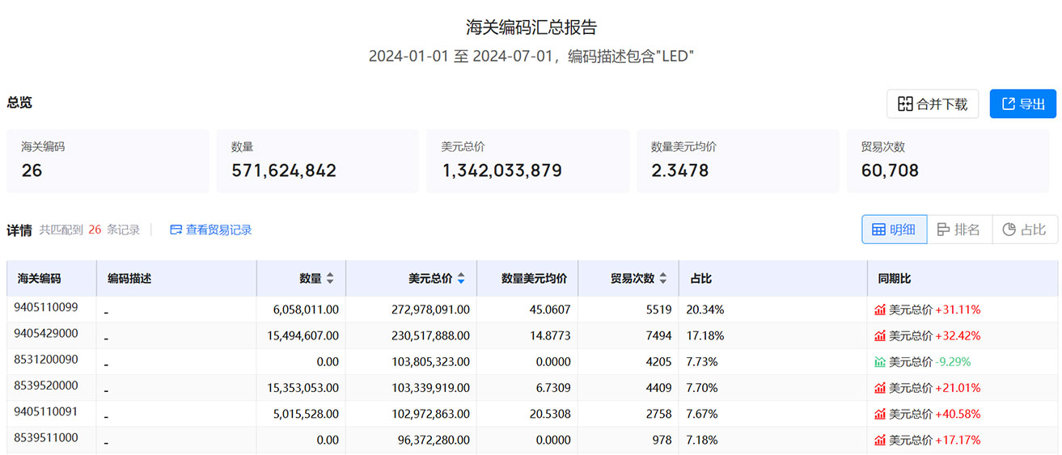Click year-over-year value +17.17%
This screenshot has height=455, width=1062.
click(x=958, y=440)
